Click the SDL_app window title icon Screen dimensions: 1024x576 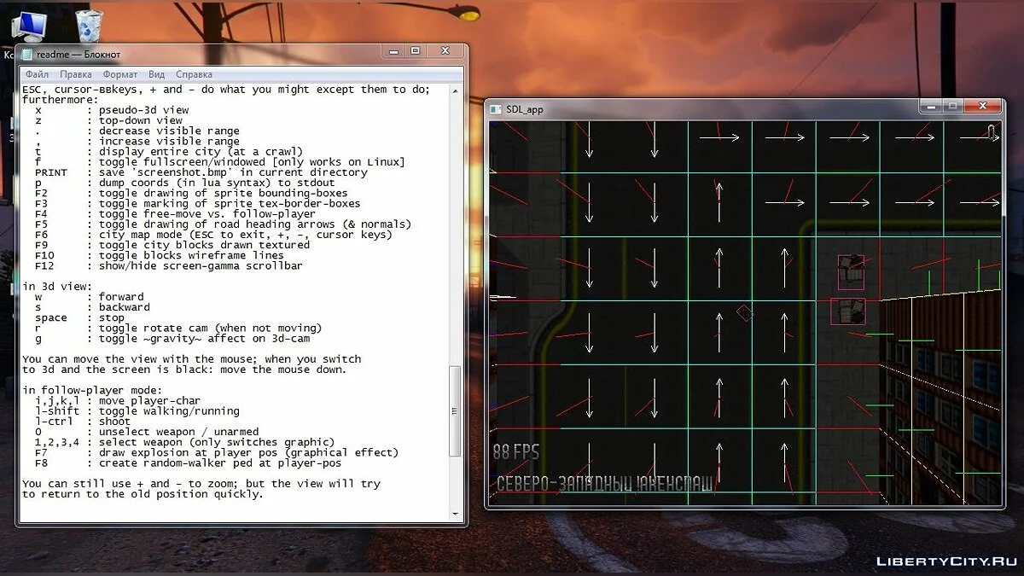(496, 109)
